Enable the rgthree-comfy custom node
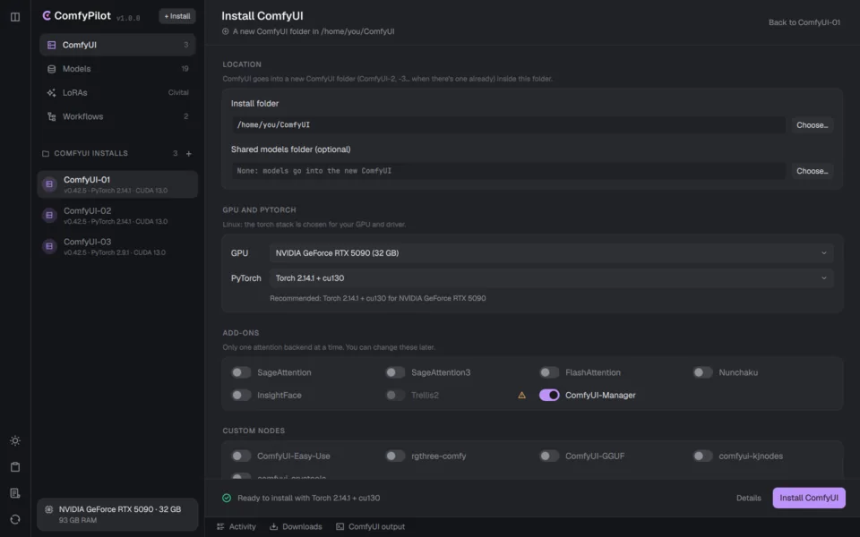 coord(395,456)
